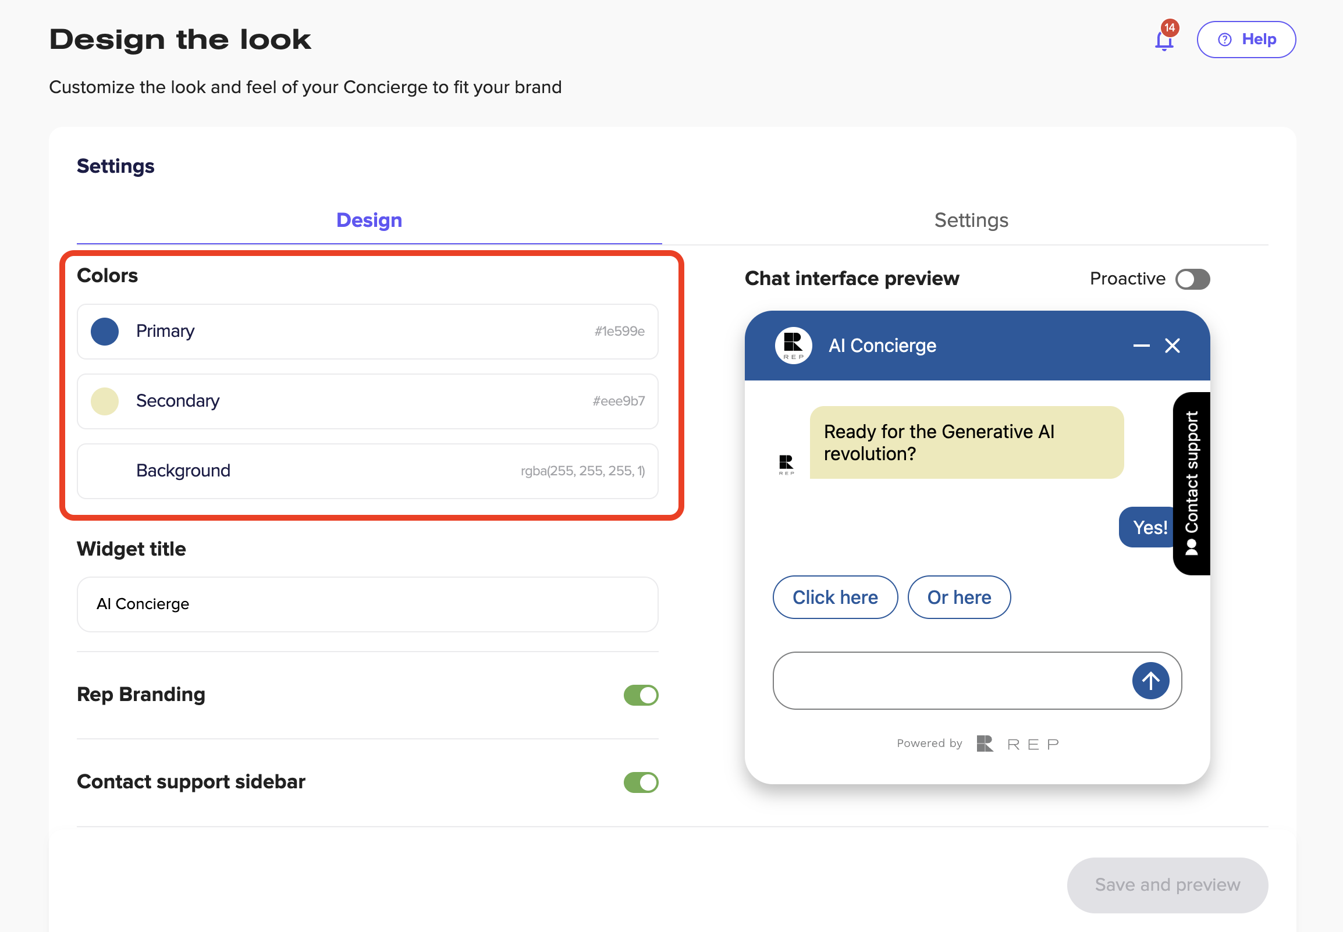Click small Rep avatar beside chat message

coord(786,465)
